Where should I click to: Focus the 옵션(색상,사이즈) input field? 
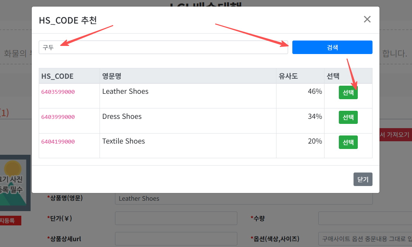point(365,239)
